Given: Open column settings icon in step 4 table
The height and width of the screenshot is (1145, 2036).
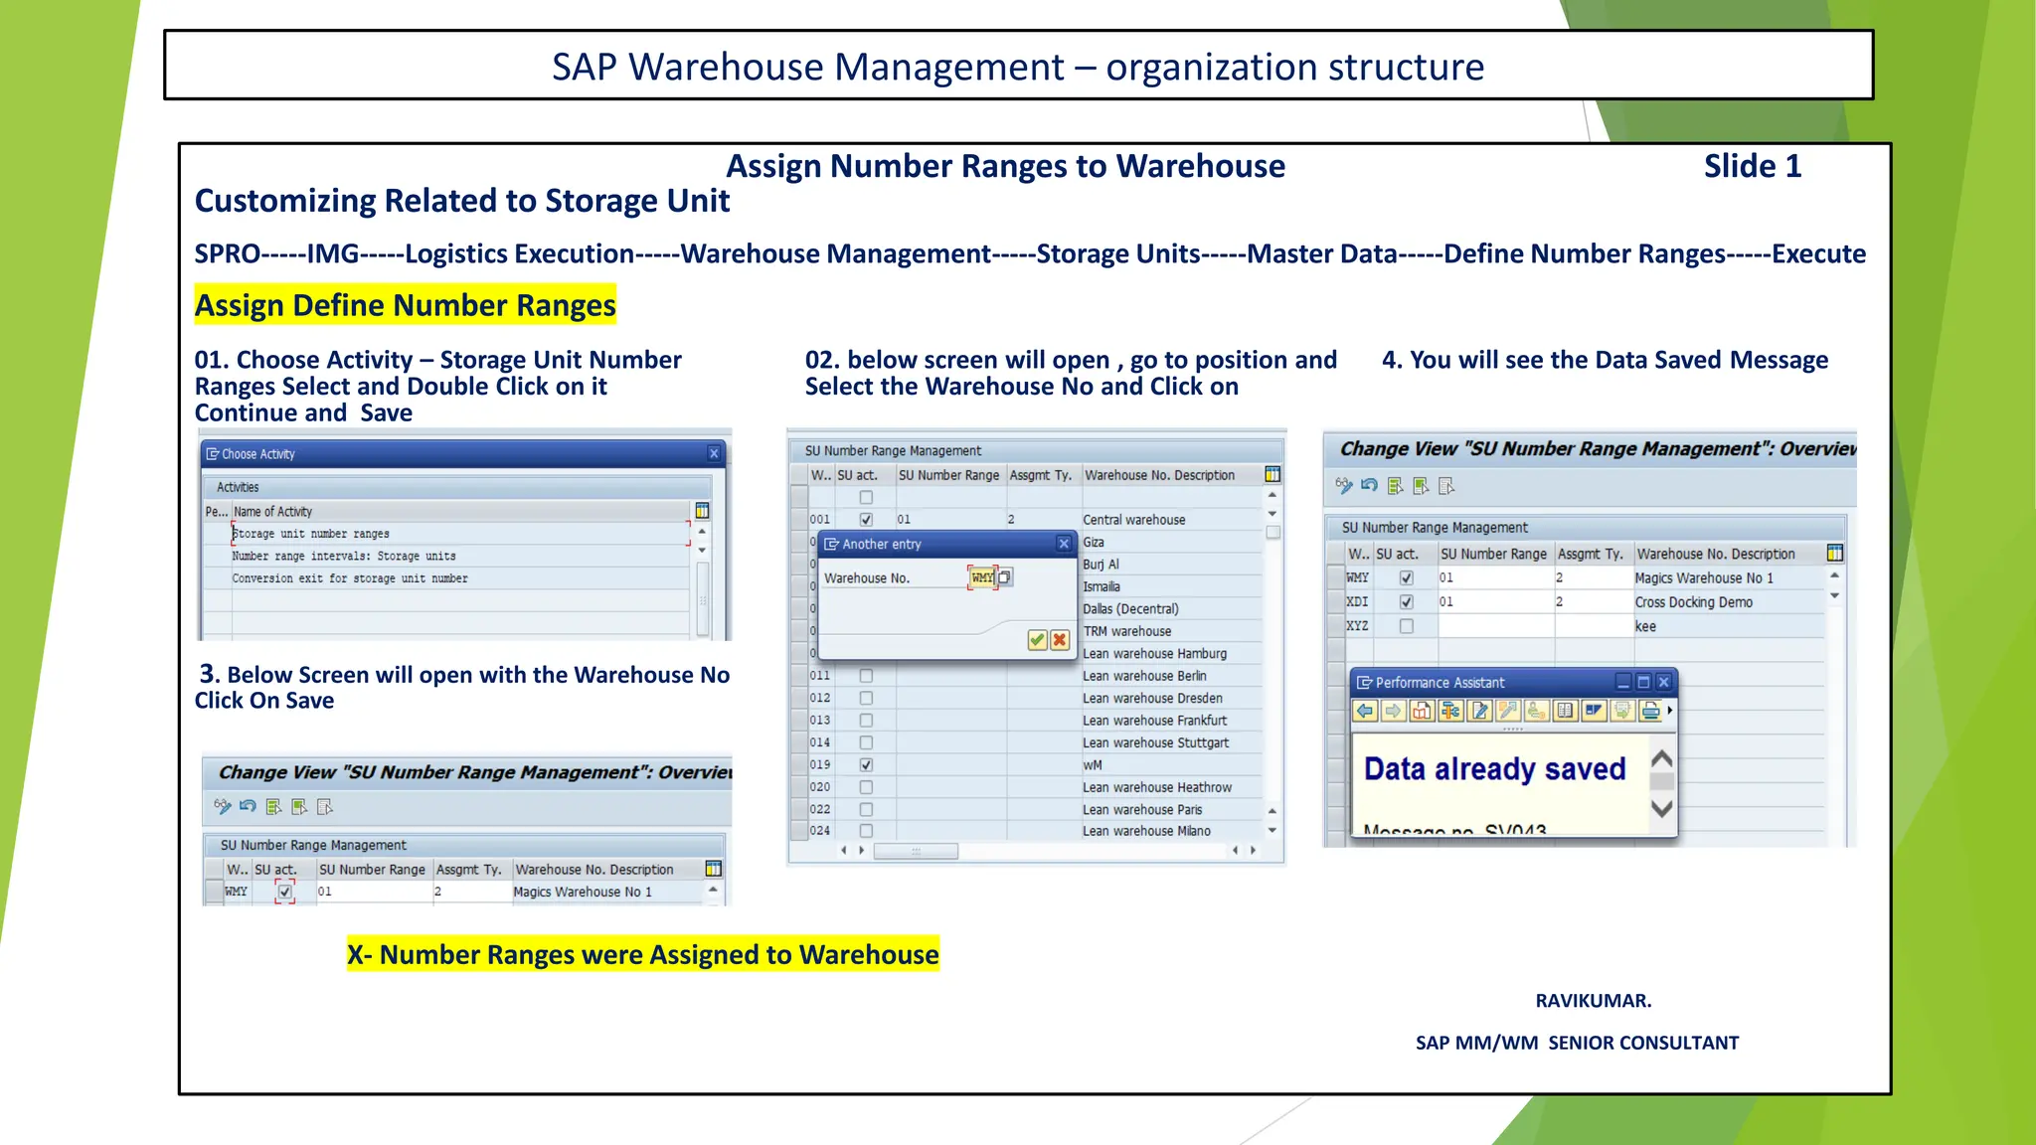Looking at the screenshot, I should 1835,554.
